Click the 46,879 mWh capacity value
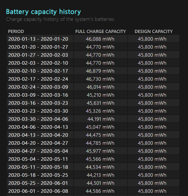Screen dimensions: 188x196 (x=100, y=71)
